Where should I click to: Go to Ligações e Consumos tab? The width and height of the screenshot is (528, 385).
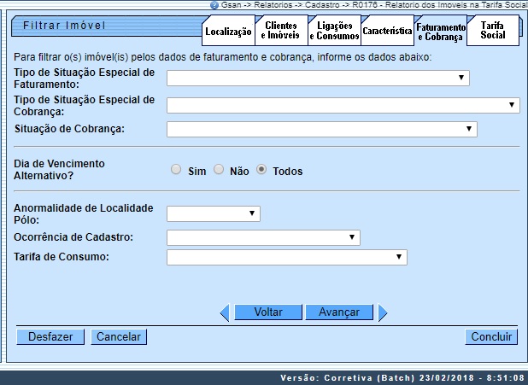[x=334, y=32]
